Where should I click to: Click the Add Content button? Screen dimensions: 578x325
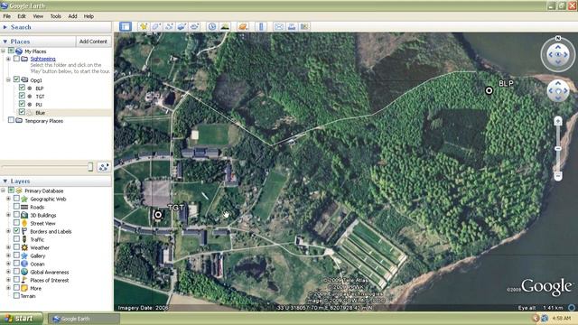coord(93,42)
